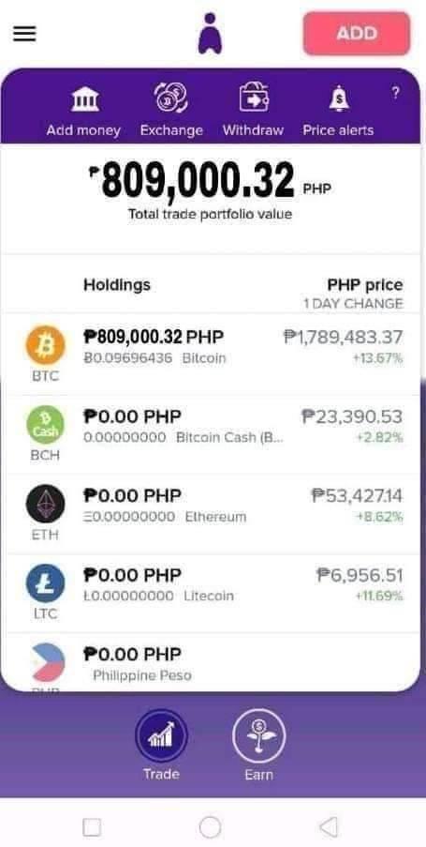Tap the PHP price column header
426x847 pixels.
pyautogui.click(x=365, y=284)
